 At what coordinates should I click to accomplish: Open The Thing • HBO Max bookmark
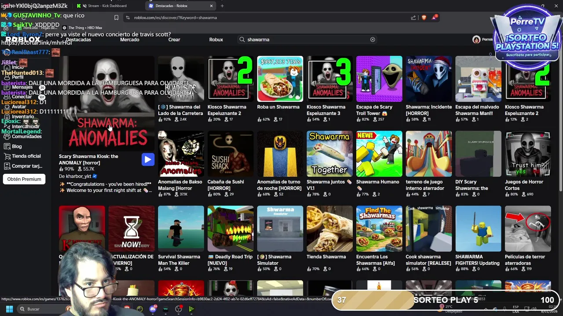click(x=82, y=28)
